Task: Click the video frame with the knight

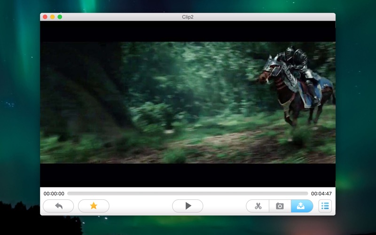Action: [x=188, y=102]
